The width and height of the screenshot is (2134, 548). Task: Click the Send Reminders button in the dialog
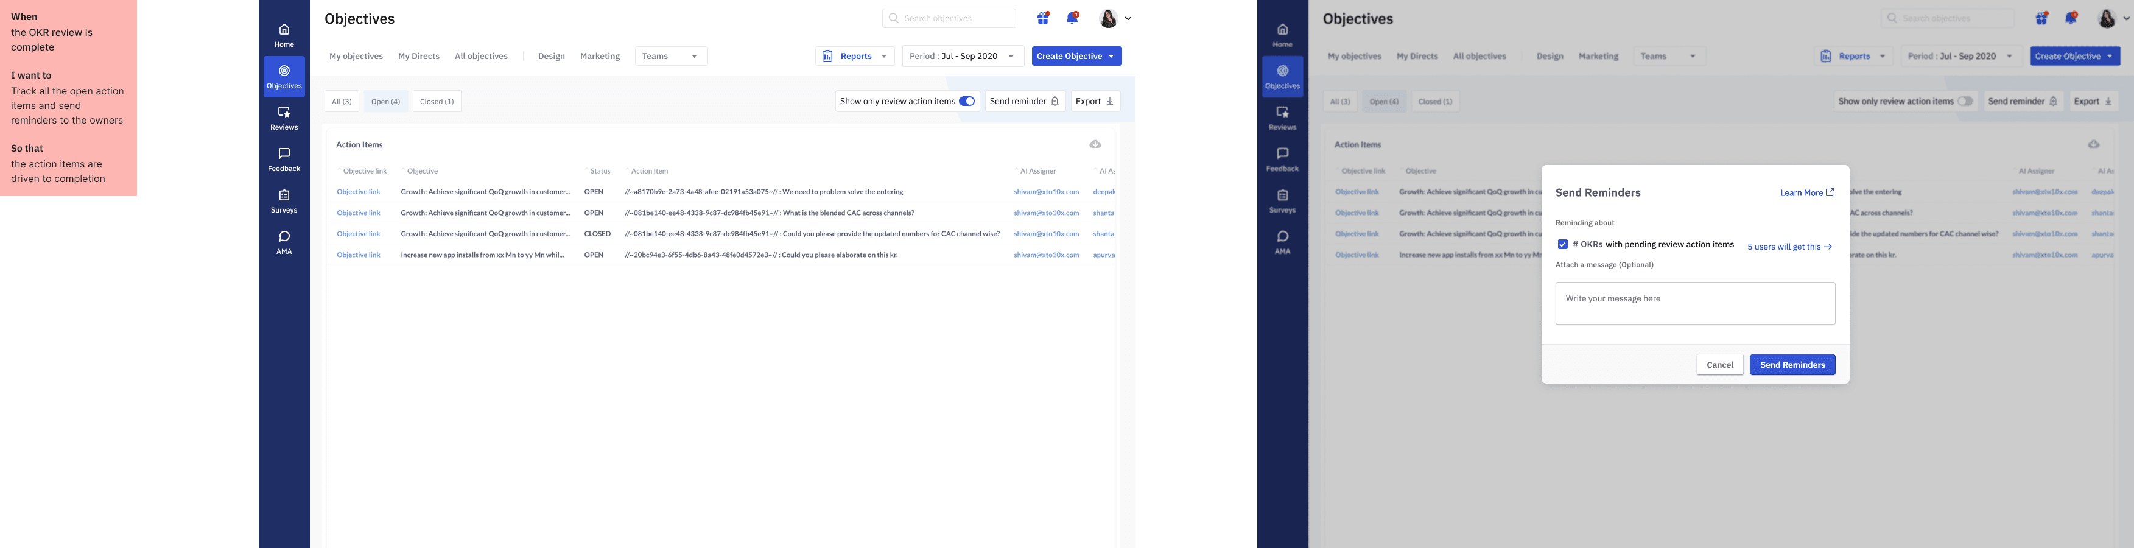(x=1792, y=365)
